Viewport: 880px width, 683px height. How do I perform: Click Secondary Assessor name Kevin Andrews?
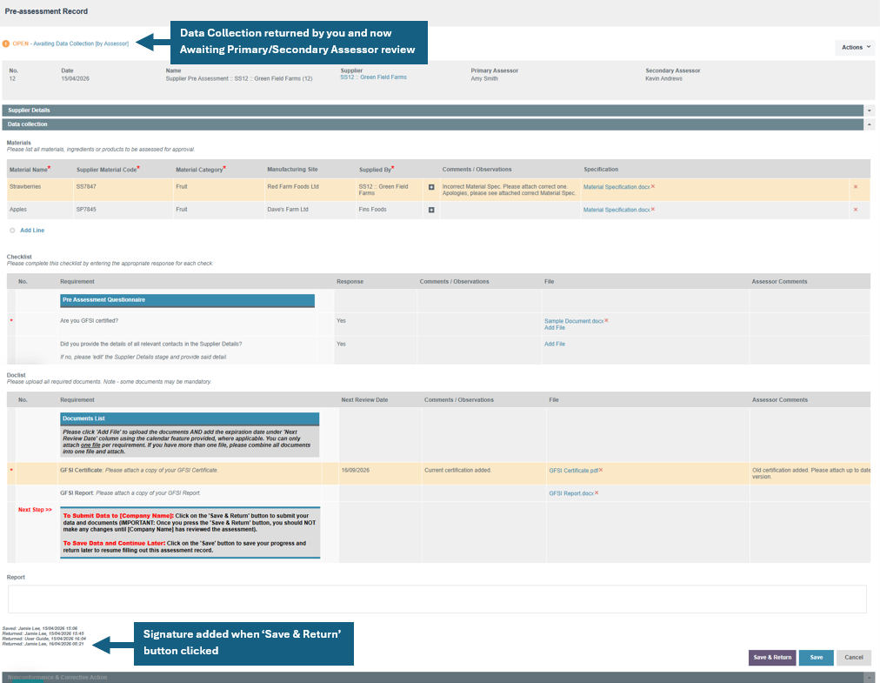point(664,79)
